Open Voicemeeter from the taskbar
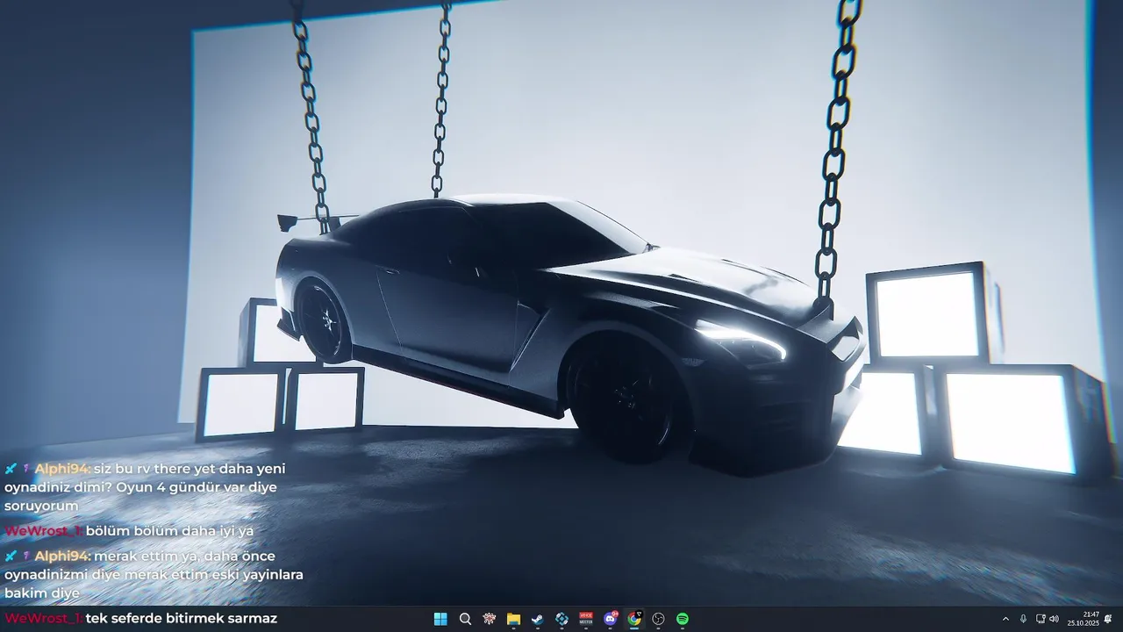This screenshot has height=632, width=1123. (586, 619)
